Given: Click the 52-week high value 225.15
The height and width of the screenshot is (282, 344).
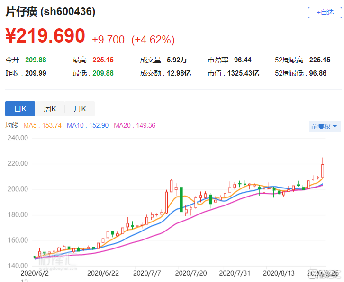Looking at the screenshot, I should click(320, 60).
